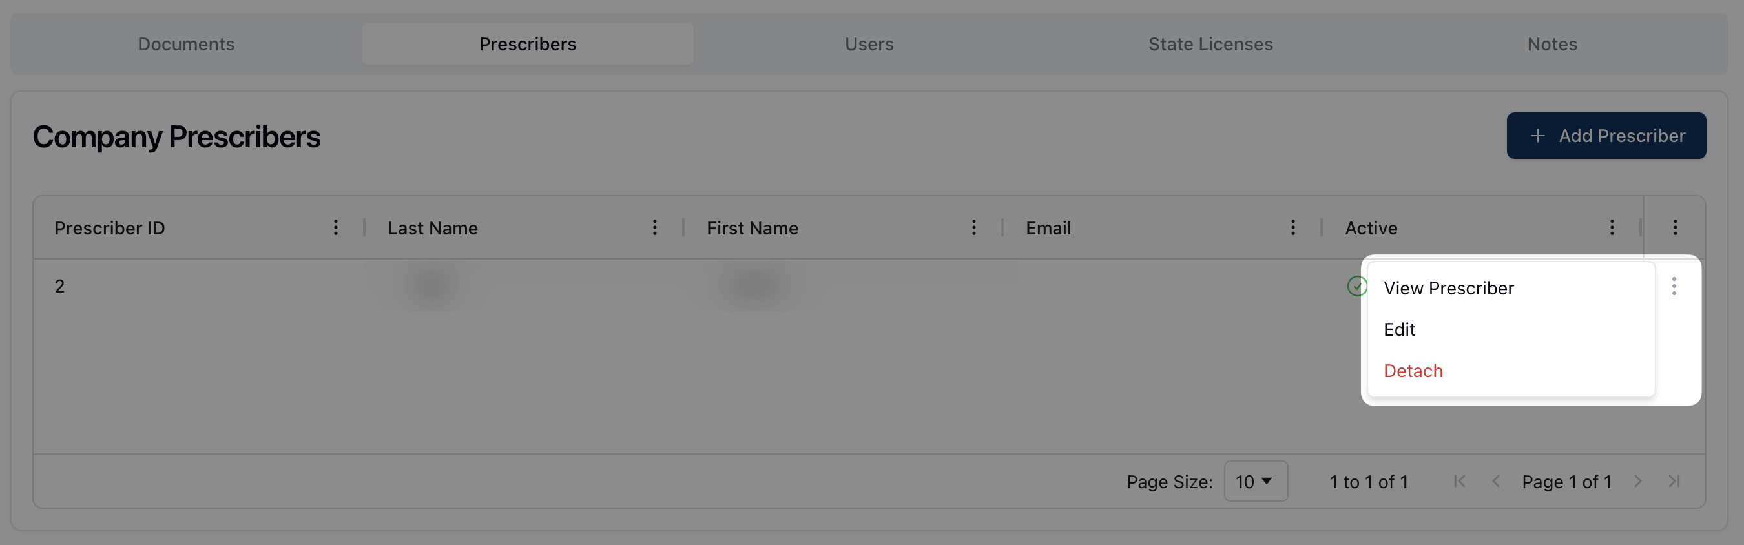Open the Email column menu icon
The image size is (1744, 545).
[x=1292, y=227]
